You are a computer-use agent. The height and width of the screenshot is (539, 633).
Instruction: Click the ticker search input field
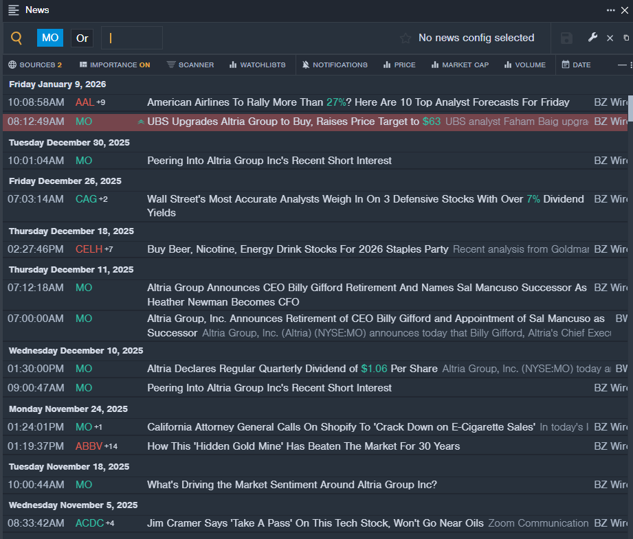[x=132, y=38]
